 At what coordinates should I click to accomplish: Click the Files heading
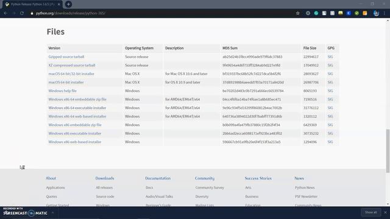tap(55, 32)
